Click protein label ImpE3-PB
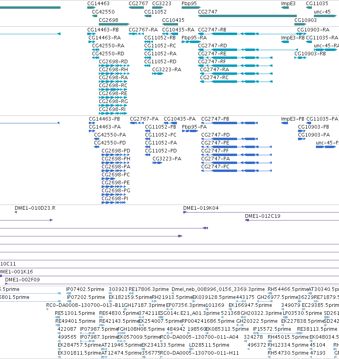 (292, 119)
